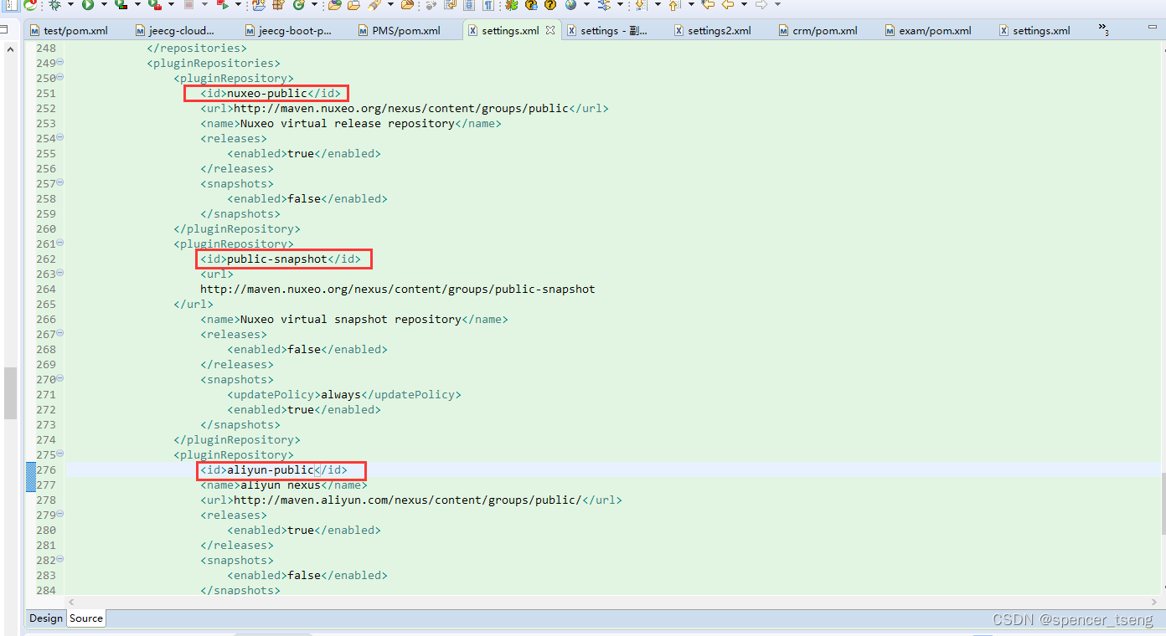This screenshot has width=1166, height=636.
Task: Open the Coverage dropdown arrow
Action: coord(137,4)
